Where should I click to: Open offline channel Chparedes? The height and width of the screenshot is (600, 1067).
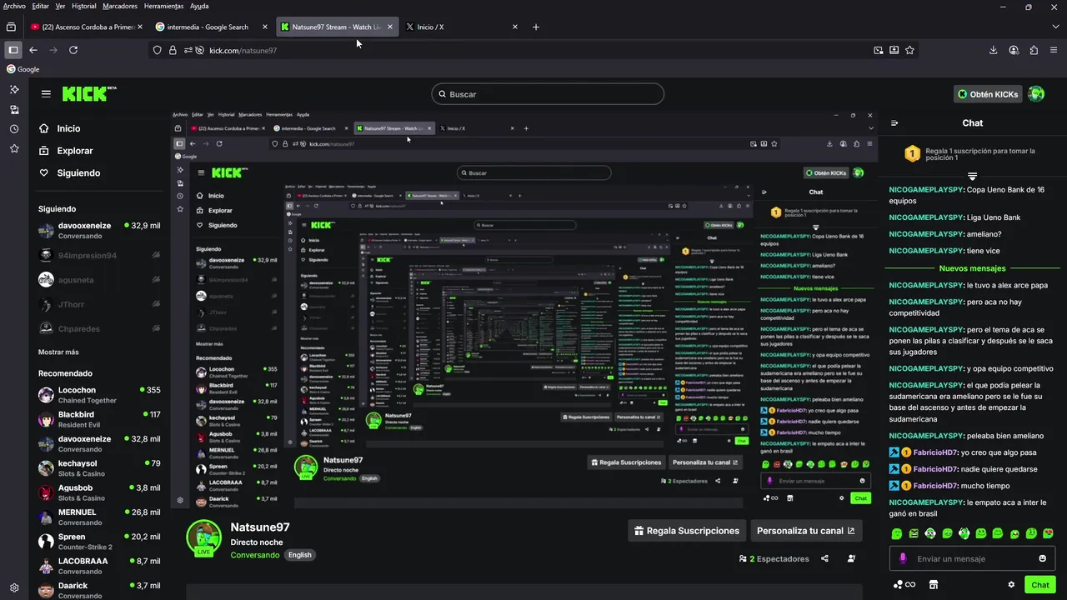(x=98, y=328)
